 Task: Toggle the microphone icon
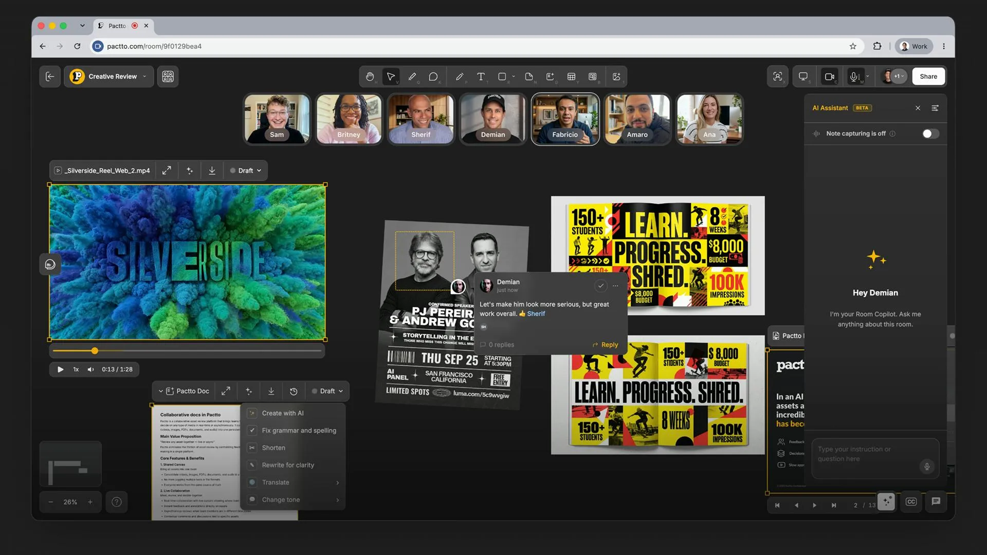[854, 77]
